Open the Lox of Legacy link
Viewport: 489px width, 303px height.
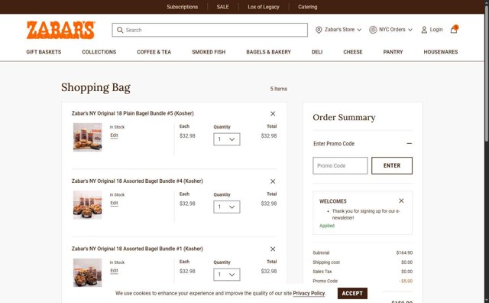coord(264,7)
